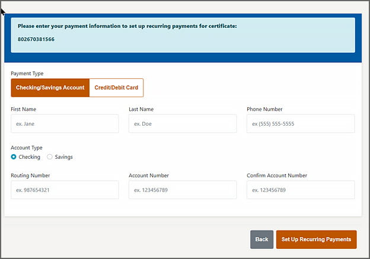Viewport: 370px width, 259px height.
Task: Click the payment information instruction text
Action: click(x=127, y=26)
